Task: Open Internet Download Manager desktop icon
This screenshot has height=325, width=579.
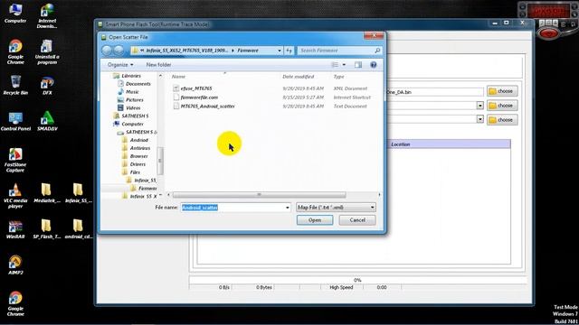Action: point(47,15)
